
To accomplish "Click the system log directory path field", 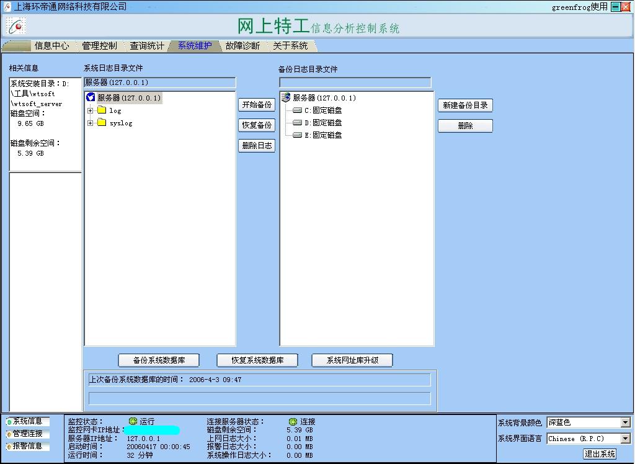I will [x=159, y=83].
